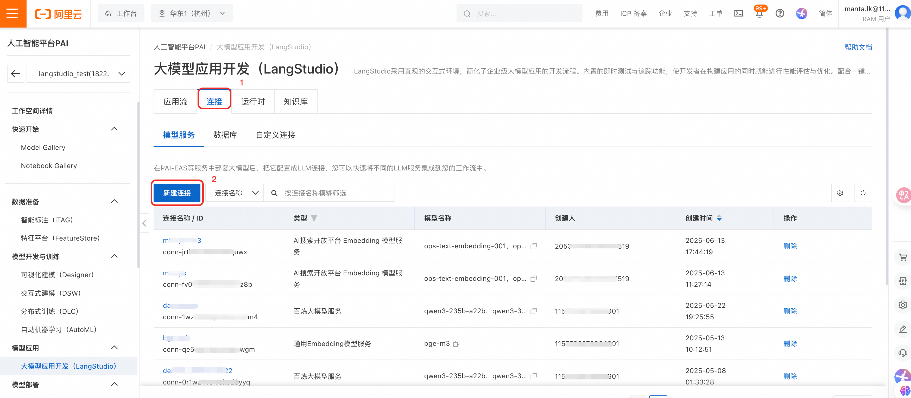
Task: Click the table settings gear icon
Action: [x=840, y=193]
